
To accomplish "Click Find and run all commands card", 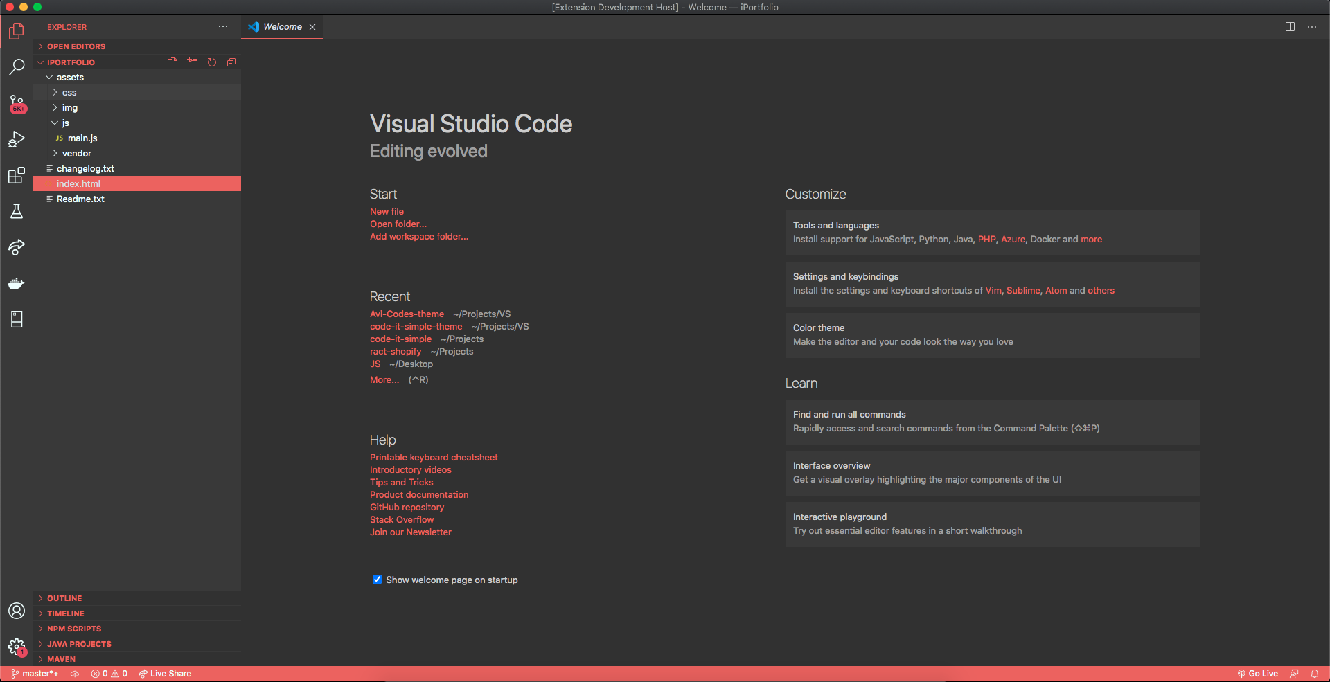I will point(993,422).
